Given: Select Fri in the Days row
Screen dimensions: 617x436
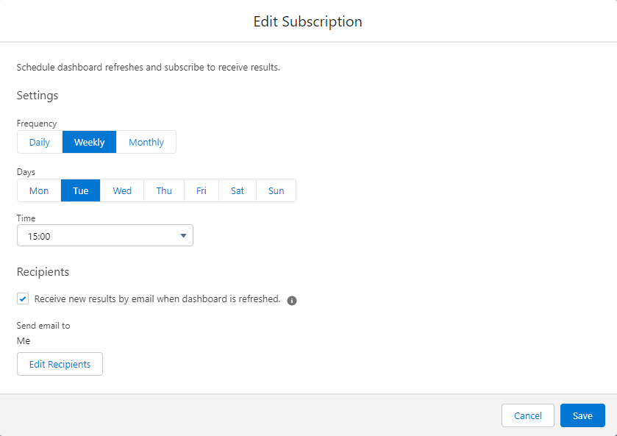Looking at the screenshot, I should pos(201,190).
